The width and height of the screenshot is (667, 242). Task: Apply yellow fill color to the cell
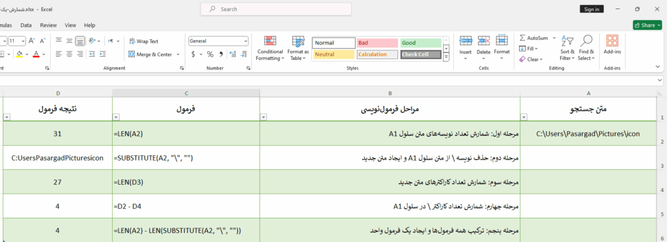pyautogui.click(x=19, y=54)
